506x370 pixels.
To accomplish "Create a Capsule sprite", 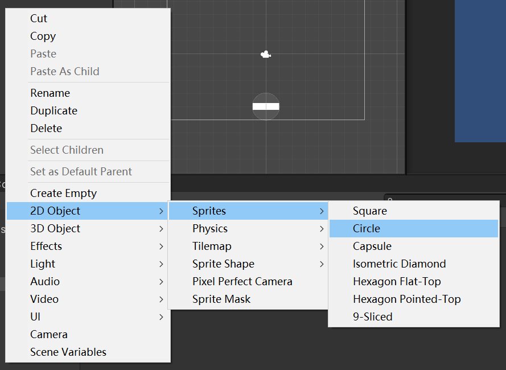I will 372,246.
